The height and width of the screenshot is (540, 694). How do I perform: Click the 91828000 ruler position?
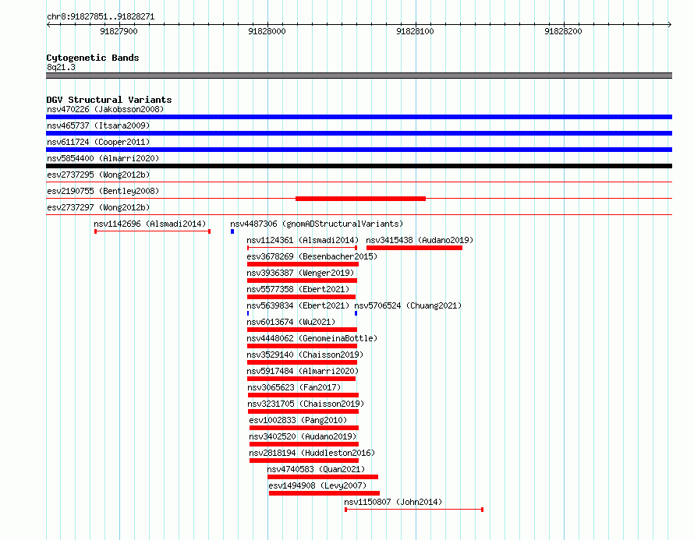pos(267,31)
